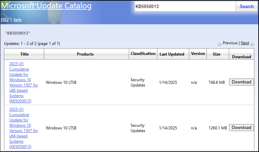Click Security Updates in the x64 row
259x152 pixels.
(138, 128)
